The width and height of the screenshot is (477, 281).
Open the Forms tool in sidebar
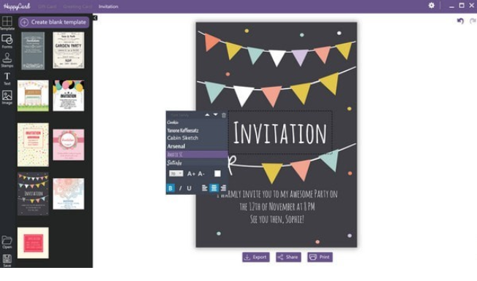(x=7, y=42)
